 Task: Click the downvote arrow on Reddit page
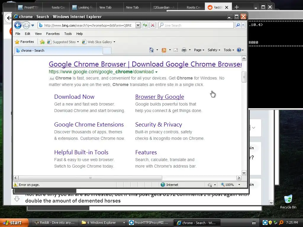tap(17, 199)
